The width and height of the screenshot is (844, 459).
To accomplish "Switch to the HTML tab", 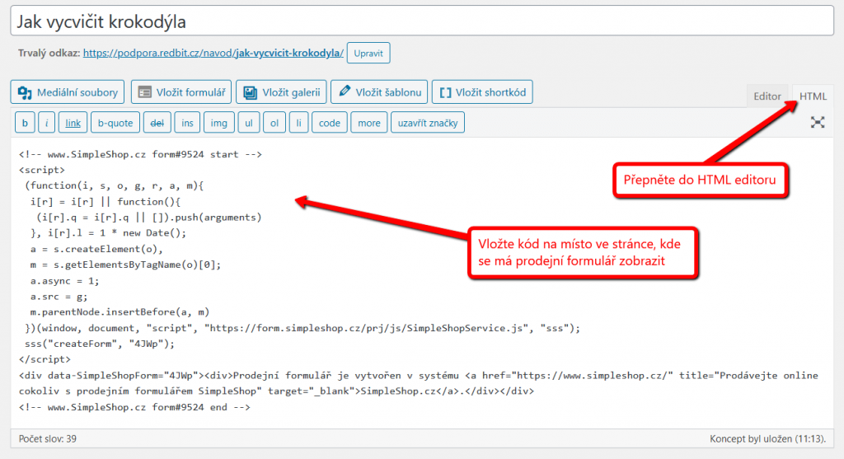I will tap(813, 96).
